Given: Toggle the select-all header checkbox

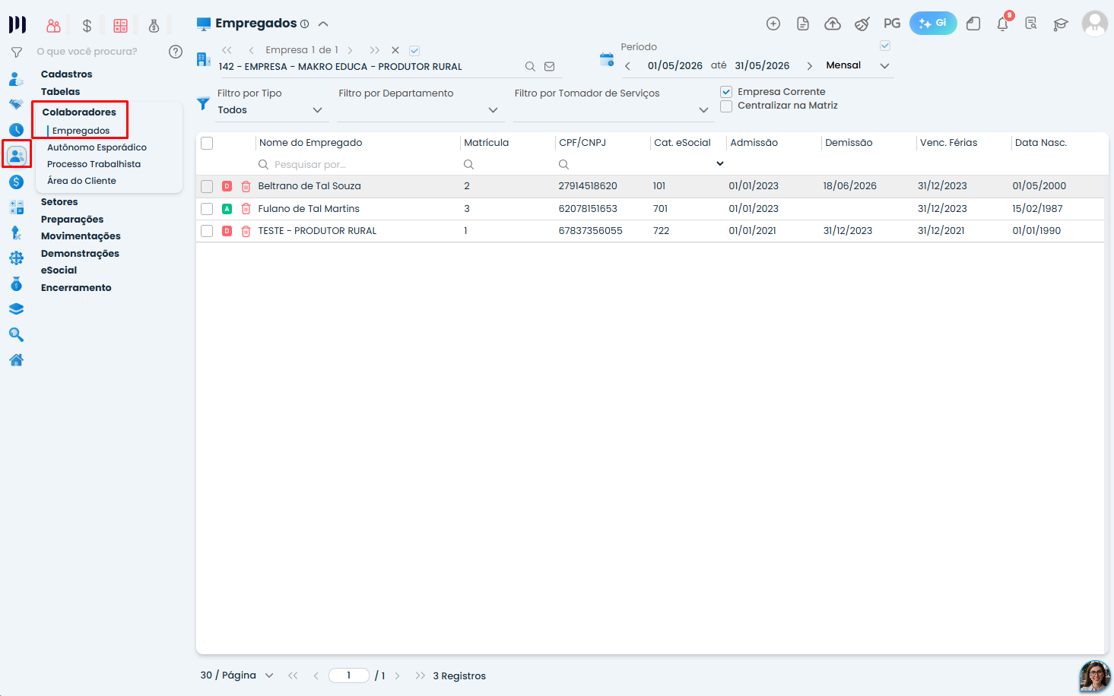Looking at the screenshot, I should click(x=207, y=143).
